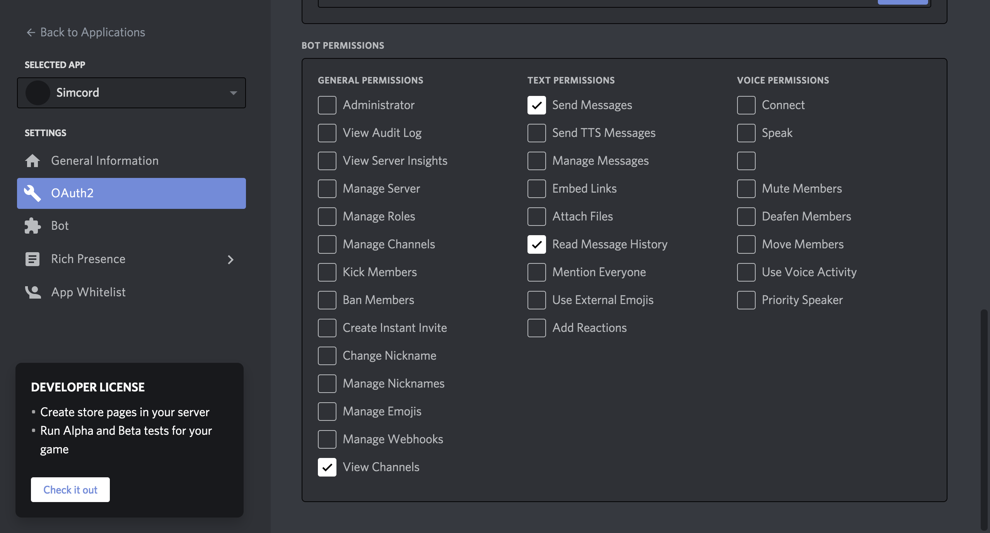
Task: Enable Ban Members permission
Action: coord(327,300)
